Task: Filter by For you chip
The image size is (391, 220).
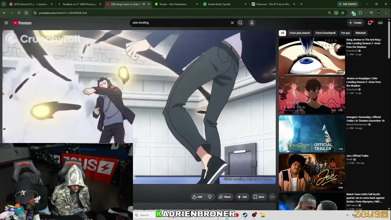Action: tap(345, 33)
